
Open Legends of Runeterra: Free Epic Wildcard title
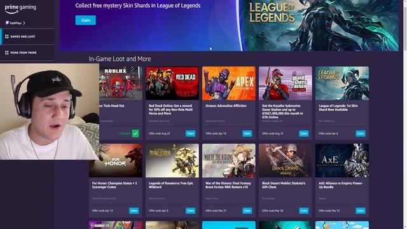(171, 185)
